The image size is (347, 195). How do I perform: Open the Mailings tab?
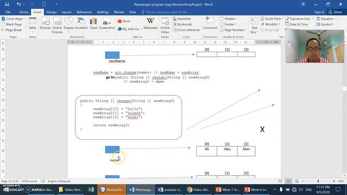[103, 12]
